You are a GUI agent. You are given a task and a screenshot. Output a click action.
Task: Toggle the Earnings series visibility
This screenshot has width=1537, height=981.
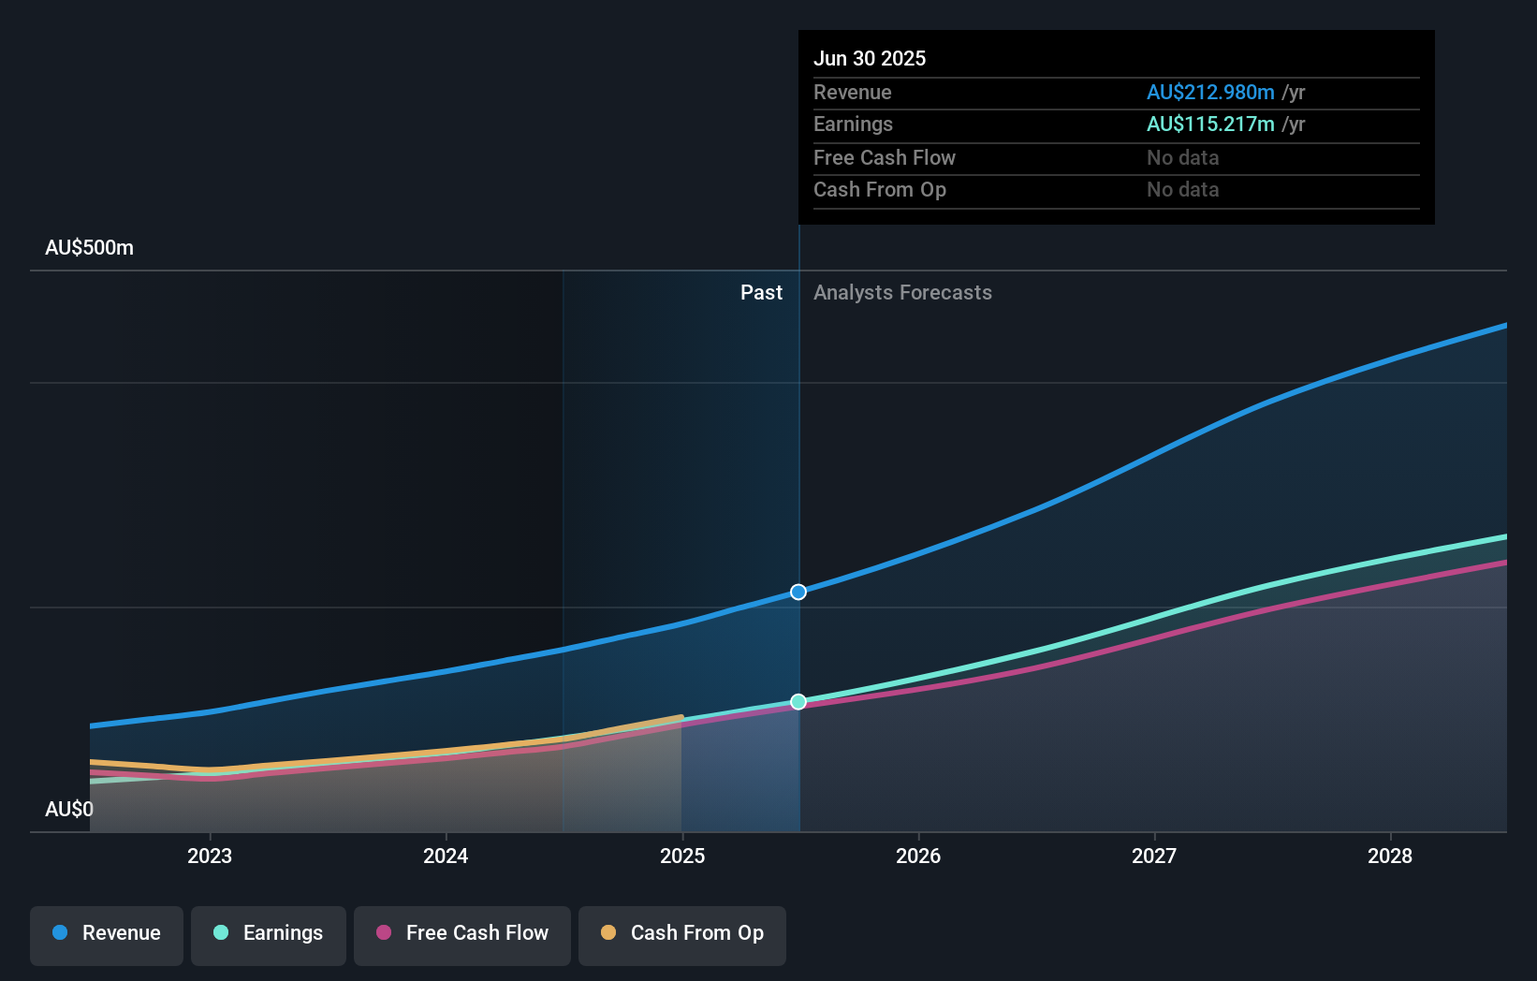tap(269, 933)
